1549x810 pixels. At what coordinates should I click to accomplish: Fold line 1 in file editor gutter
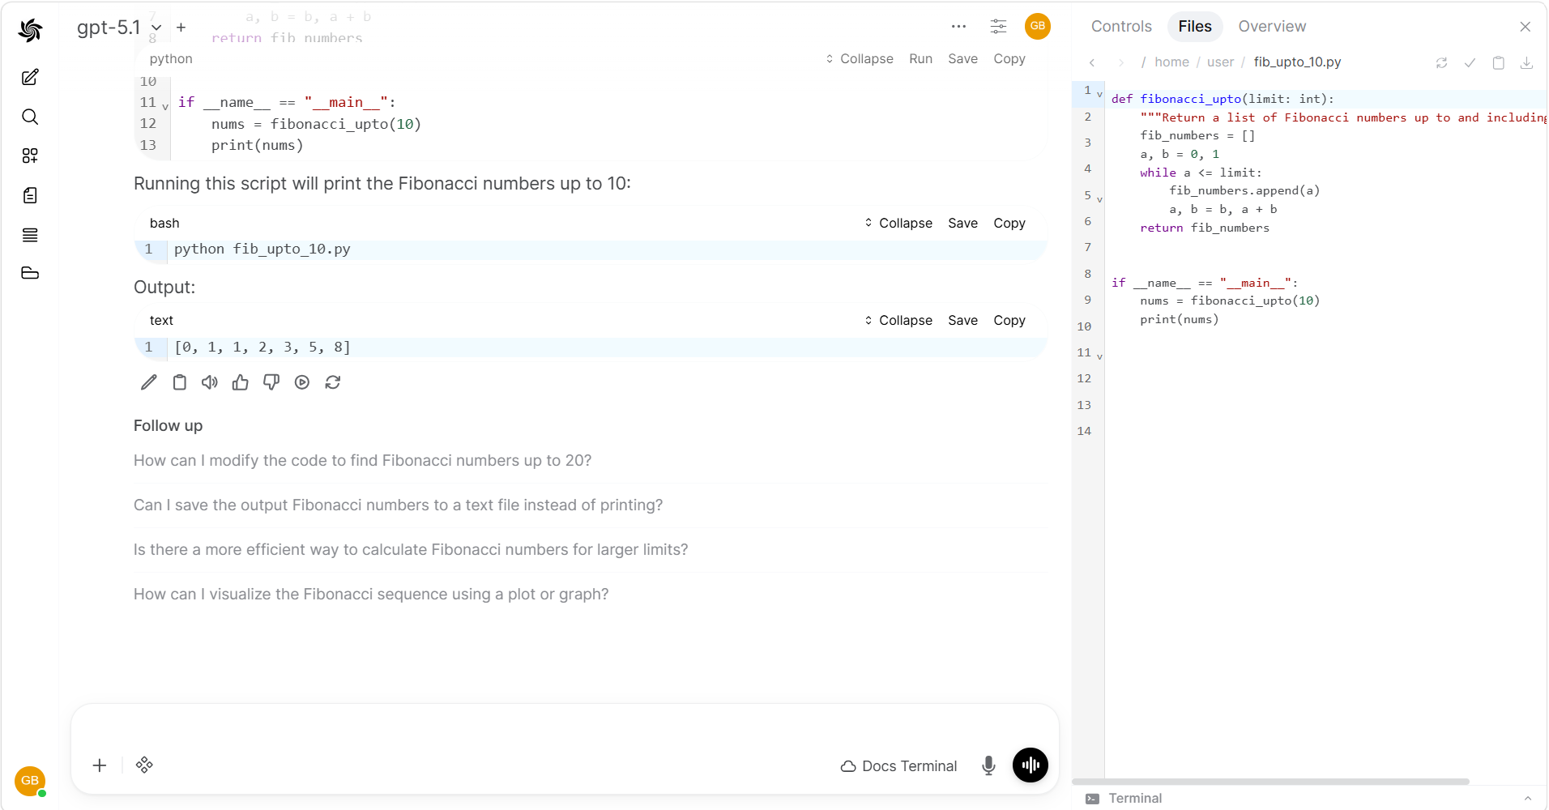[1099, 95]
